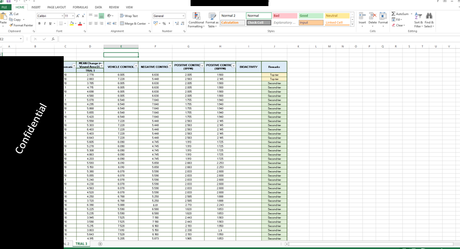Apply Percent Style to the cell
This screenshot has width=460, height=249.
pos(164,23)
